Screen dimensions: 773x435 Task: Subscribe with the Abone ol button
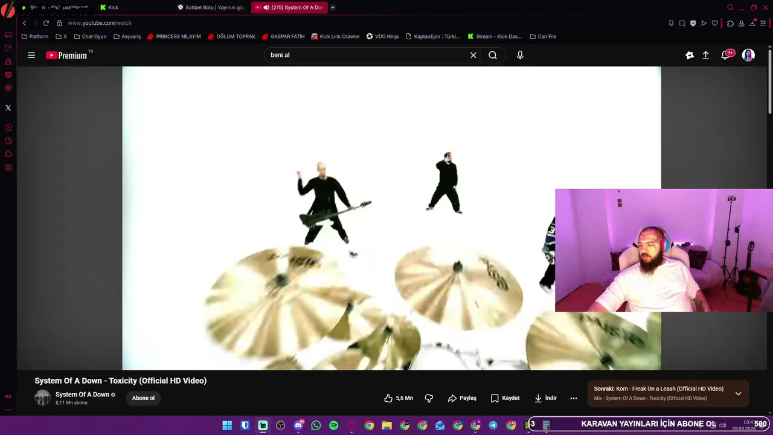coord(143,398)
